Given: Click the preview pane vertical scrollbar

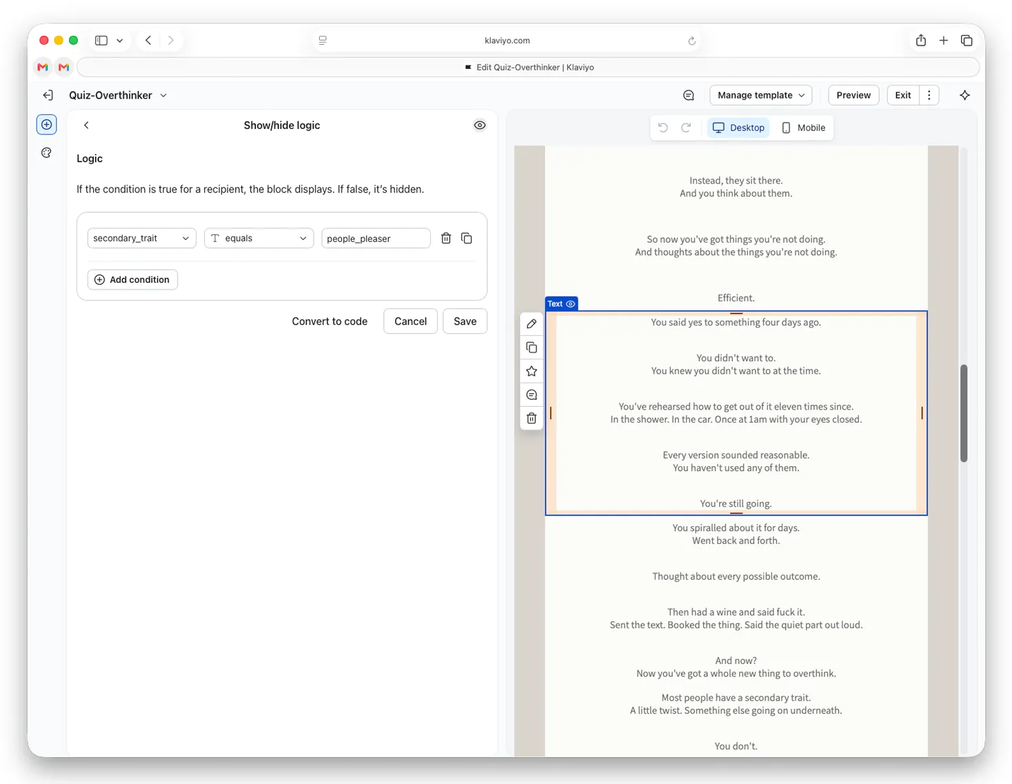Looking at the screenshot, I should (x=964, y=413).
